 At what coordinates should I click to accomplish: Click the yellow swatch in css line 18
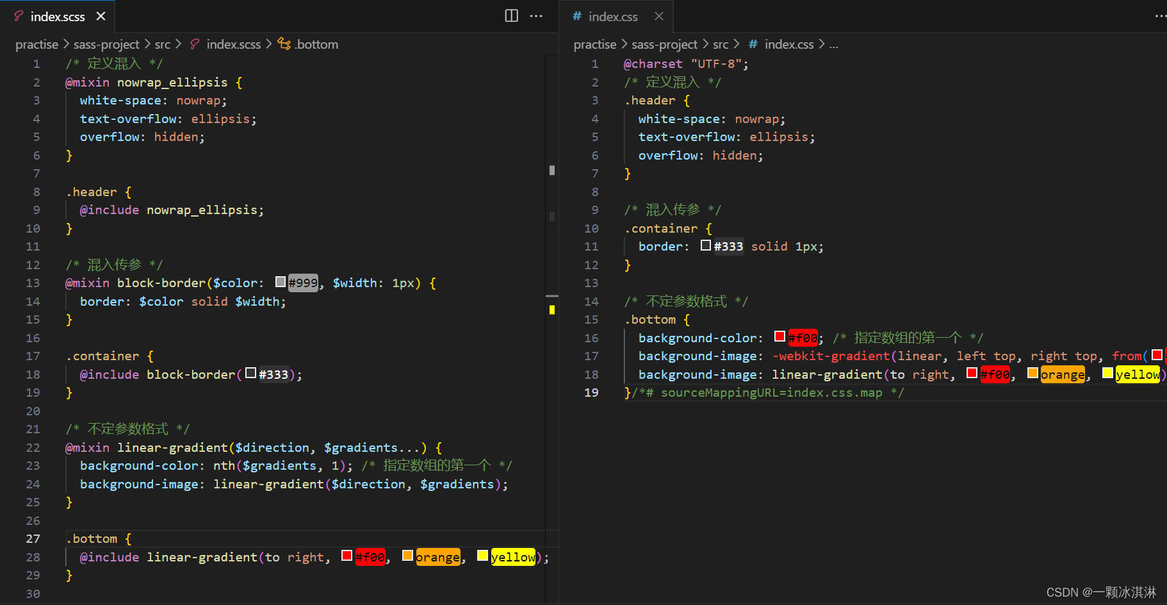coord(1107,373)
